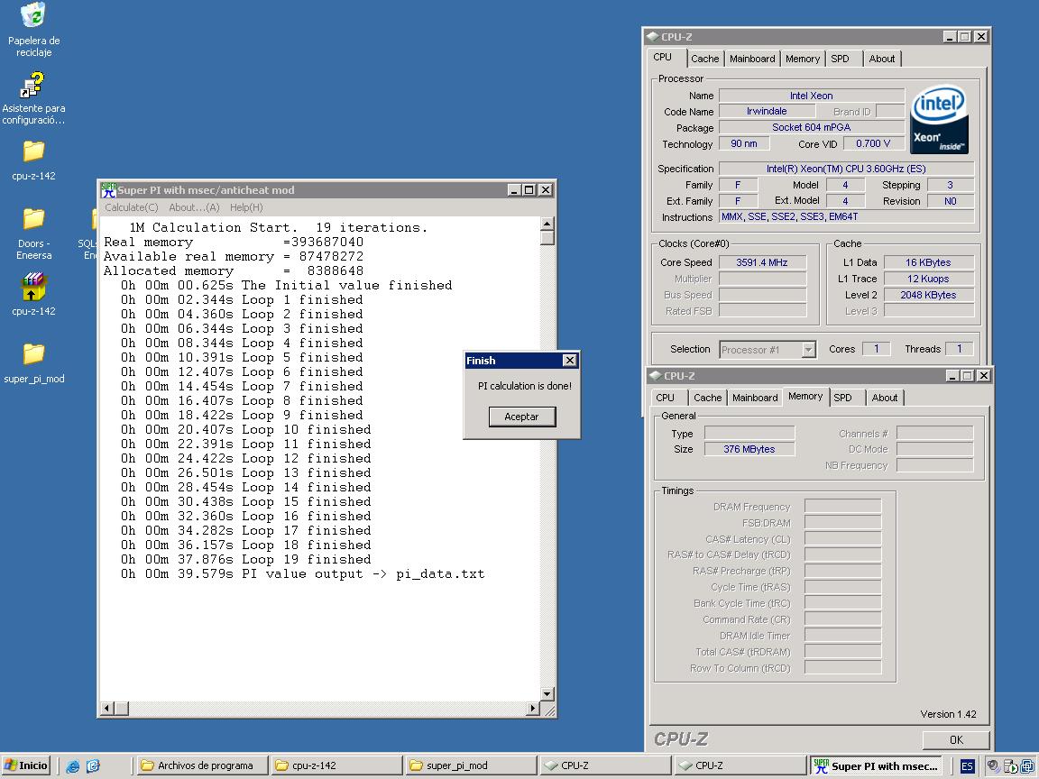Select Mainboard tab in lower CPU-Z window

(756, 398)
